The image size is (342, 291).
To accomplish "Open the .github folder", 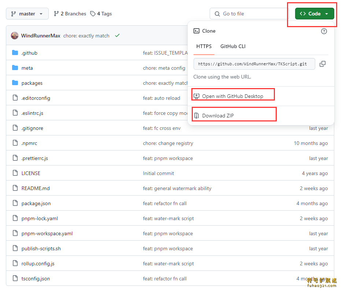I will pyautogui.click(x=29, y=53).
